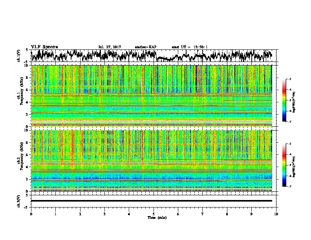Click ch.2 color bar "-7" scale label

289,186
